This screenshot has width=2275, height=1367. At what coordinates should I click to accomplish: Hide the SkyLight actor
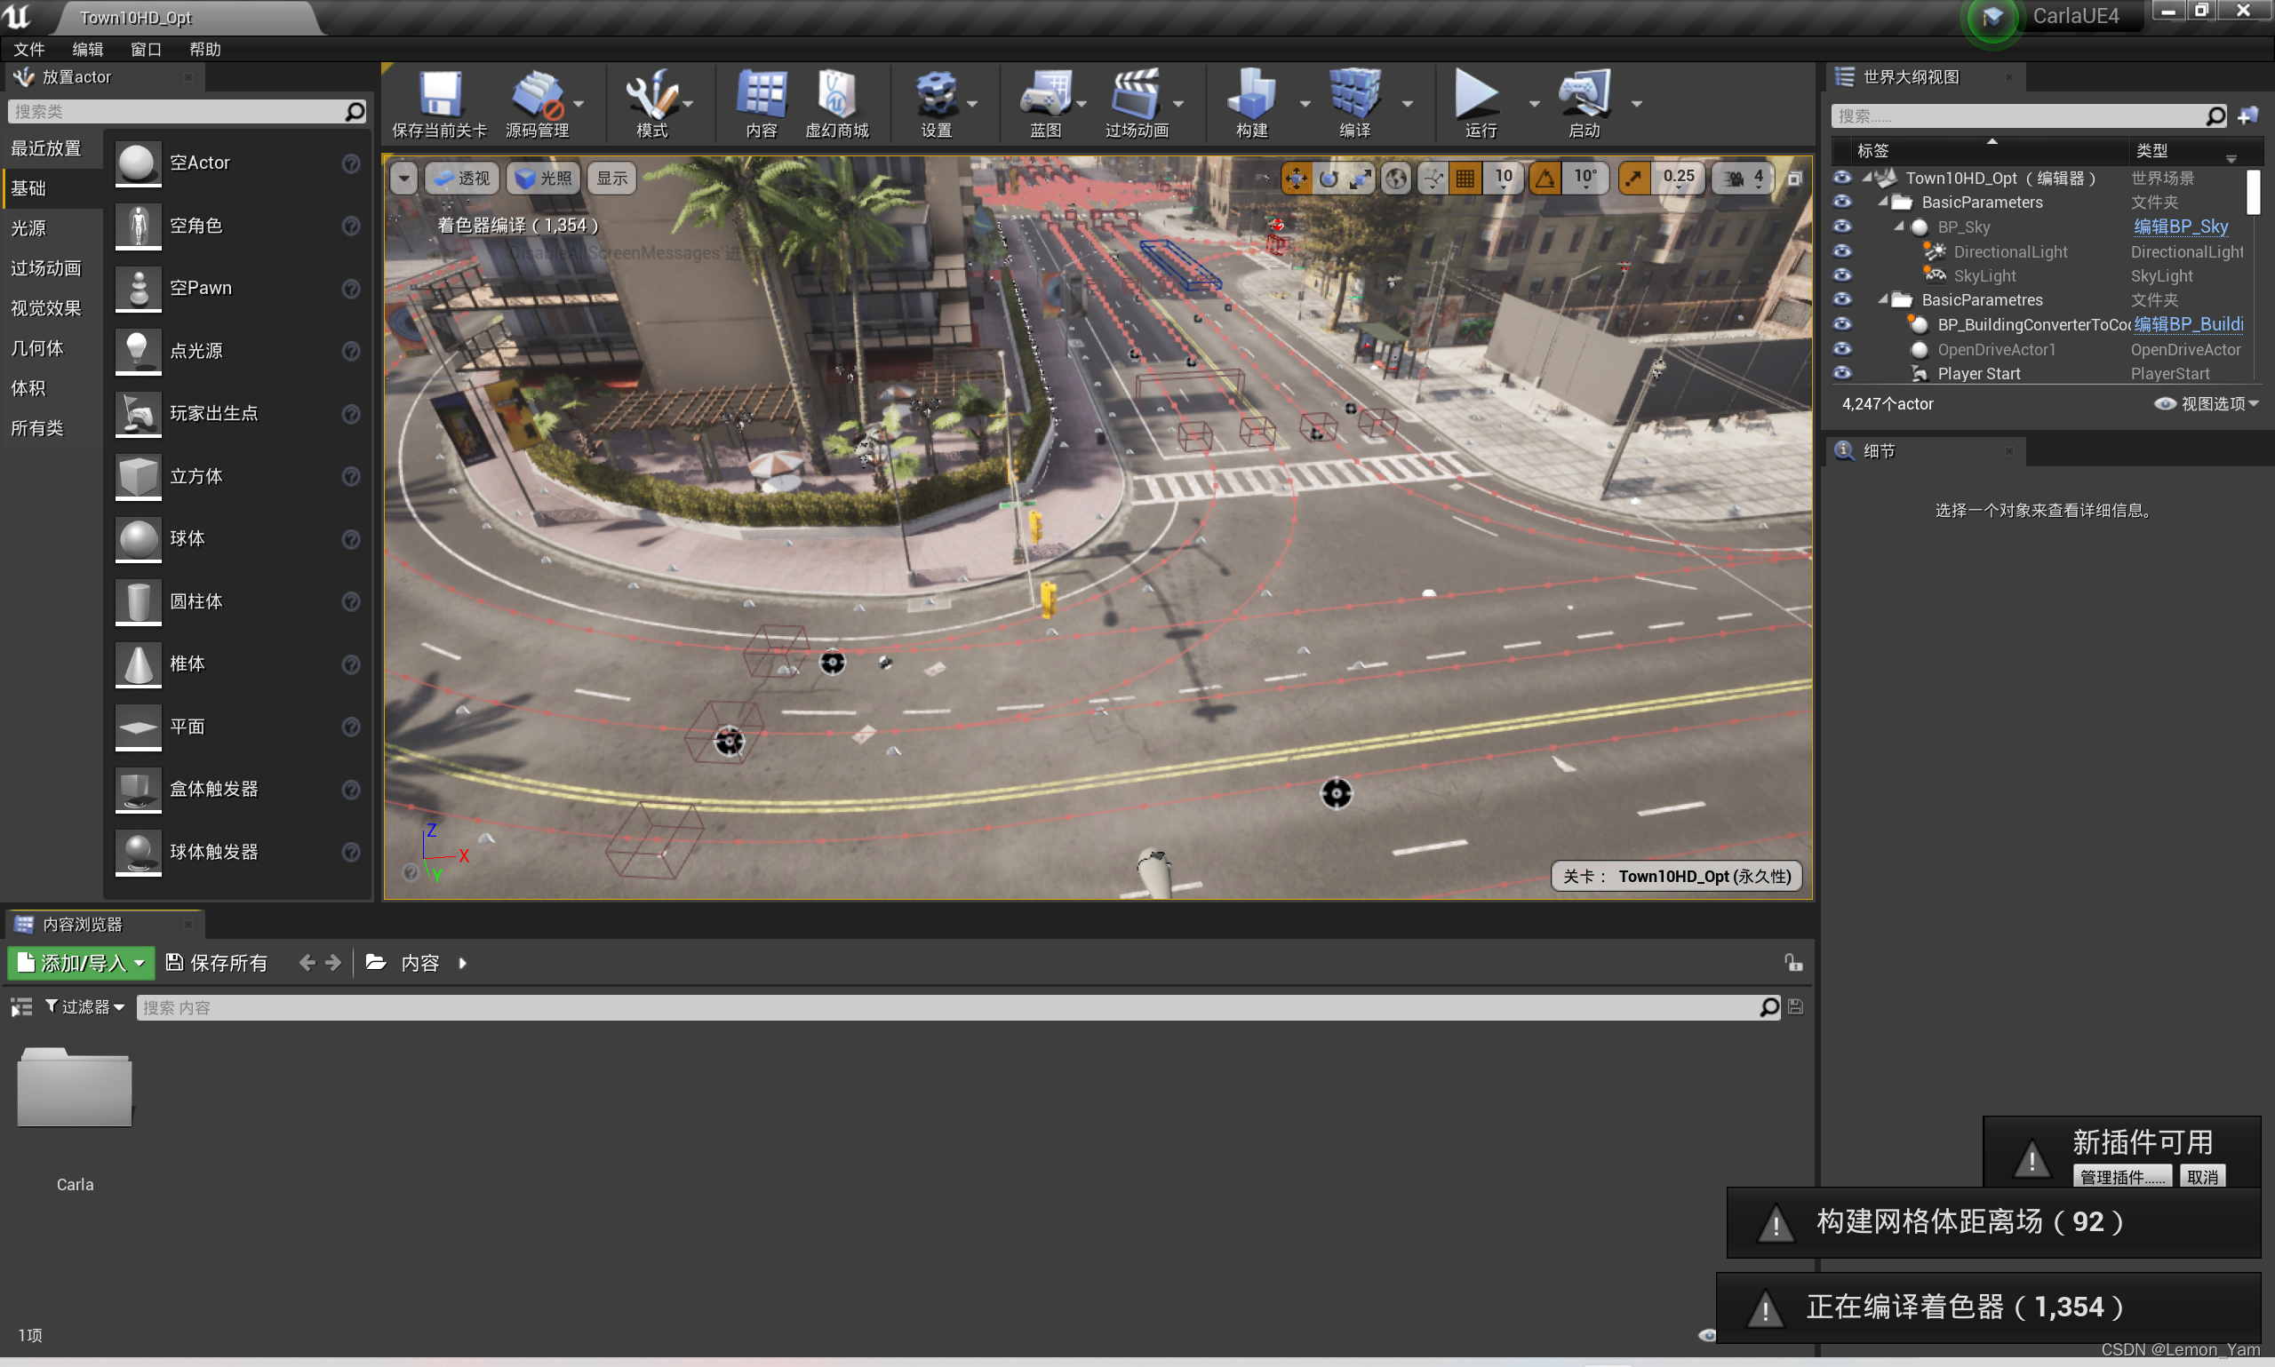[x=1842, y=275]
